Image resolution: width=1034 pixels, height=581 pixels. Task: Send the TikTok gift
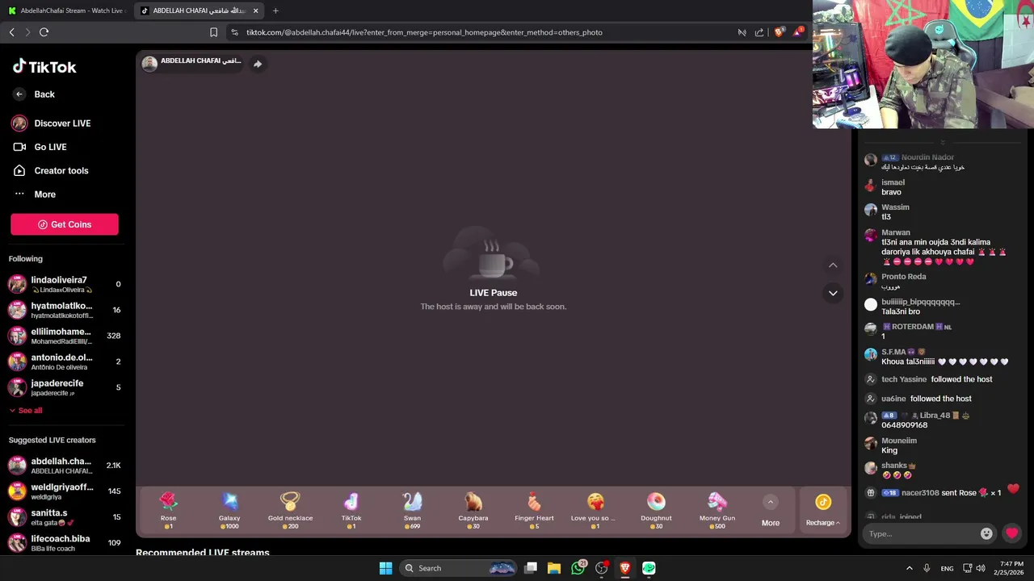(351, 511)
